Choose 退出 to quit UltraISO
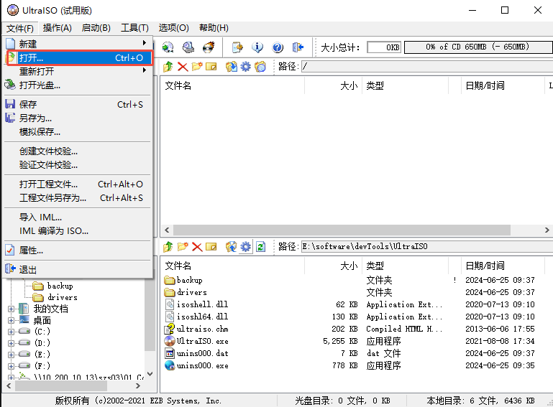The height and width of the screenshot is (407, 553). (x=78, y=270)
